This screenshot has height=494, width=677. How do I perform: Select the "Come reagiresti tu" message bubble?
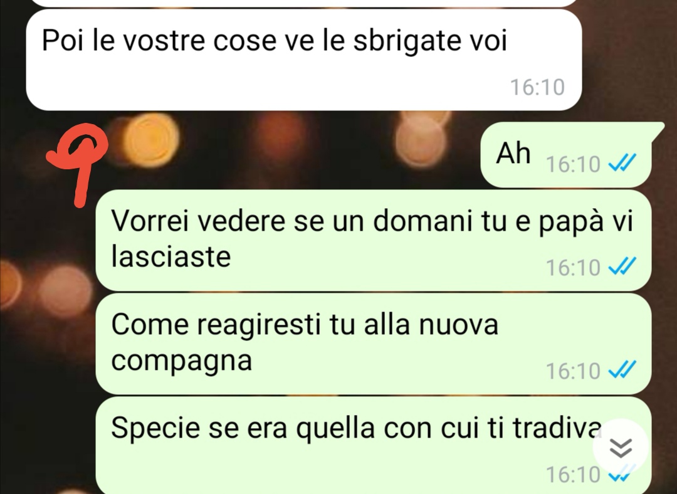373,344
